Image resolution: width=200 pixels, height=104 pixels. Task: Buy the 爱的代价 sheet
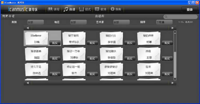point(130,43)
